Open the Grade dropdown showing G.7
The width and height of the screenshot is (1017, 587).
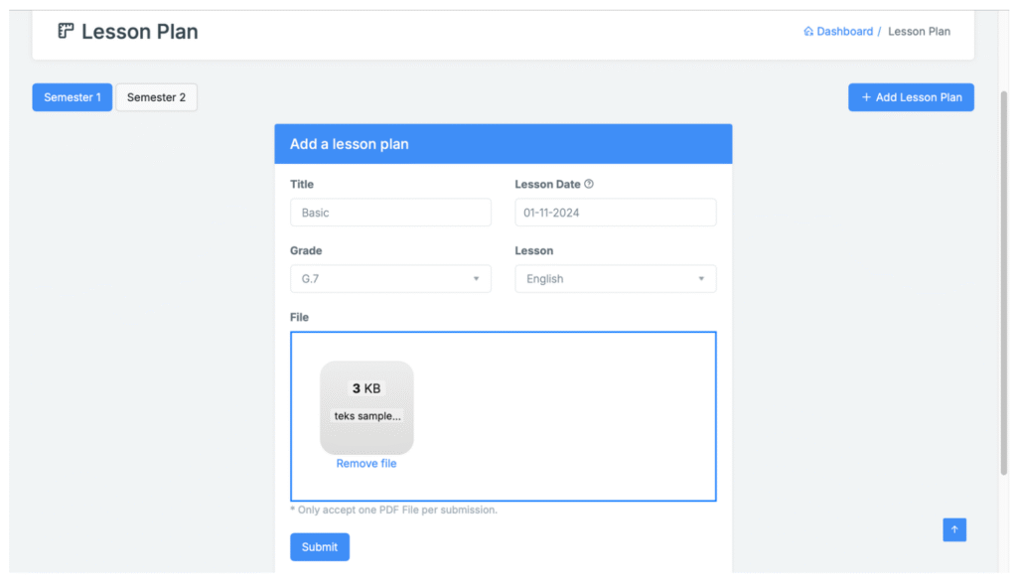390,279
